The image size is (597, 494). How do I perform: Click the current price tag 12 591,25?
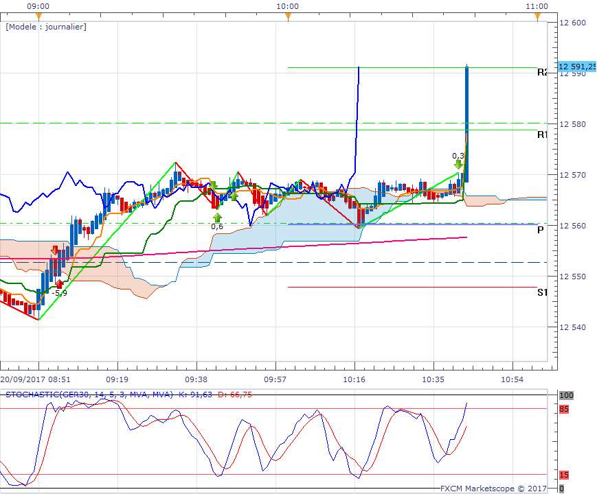(x=577, y=67)
